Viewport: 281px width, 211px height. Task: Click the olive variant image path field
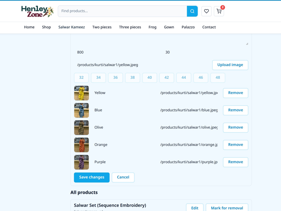(x=189, y=127)
